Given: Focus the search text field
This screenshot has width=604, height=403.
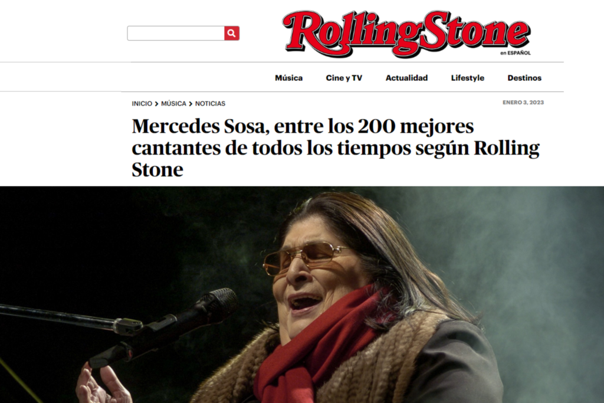Looking at the screenshot, I should (x=176, y=33).
